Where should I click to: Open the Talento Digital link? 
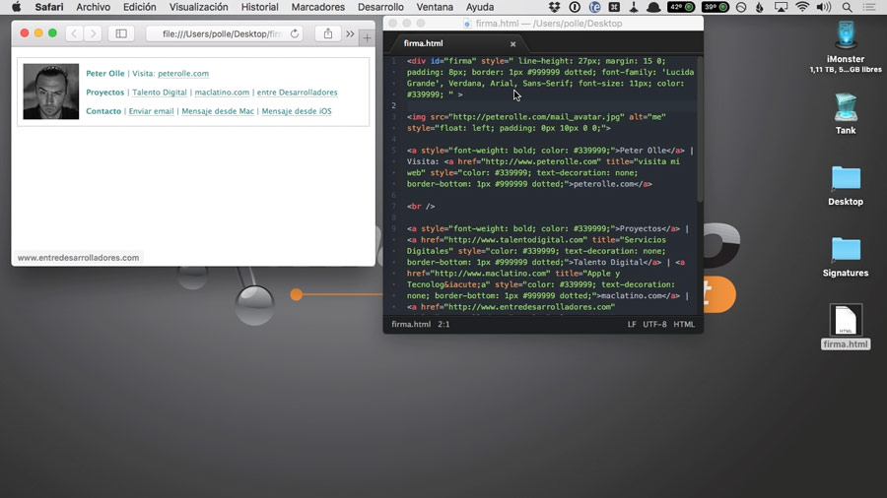click(x=160, y=93)
